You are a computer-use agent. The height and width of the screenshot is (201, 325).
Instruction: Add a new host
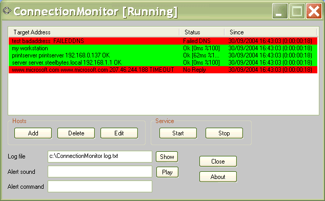[33, 133]
